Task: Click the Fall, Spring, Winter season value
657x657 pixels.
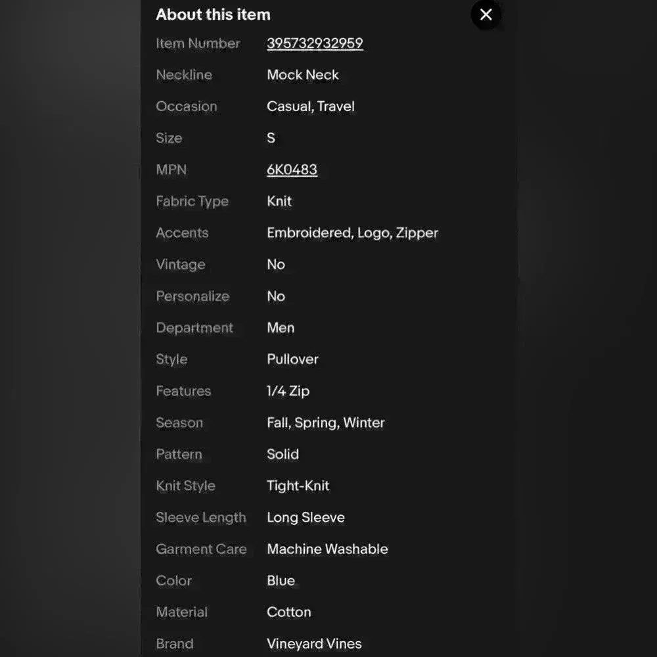Action: coord(326,422)
